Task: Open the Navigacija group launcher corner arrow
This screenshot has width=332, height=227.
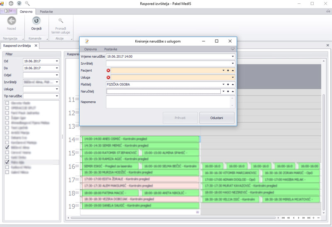Action: [23, 39]
